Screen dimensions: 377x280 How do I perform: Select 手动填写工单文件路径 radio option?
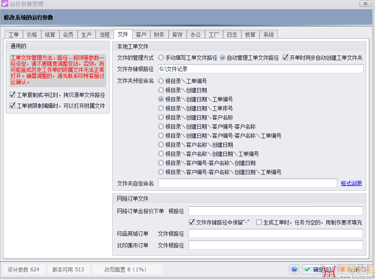pyautogui.click(x=161, y=58)
